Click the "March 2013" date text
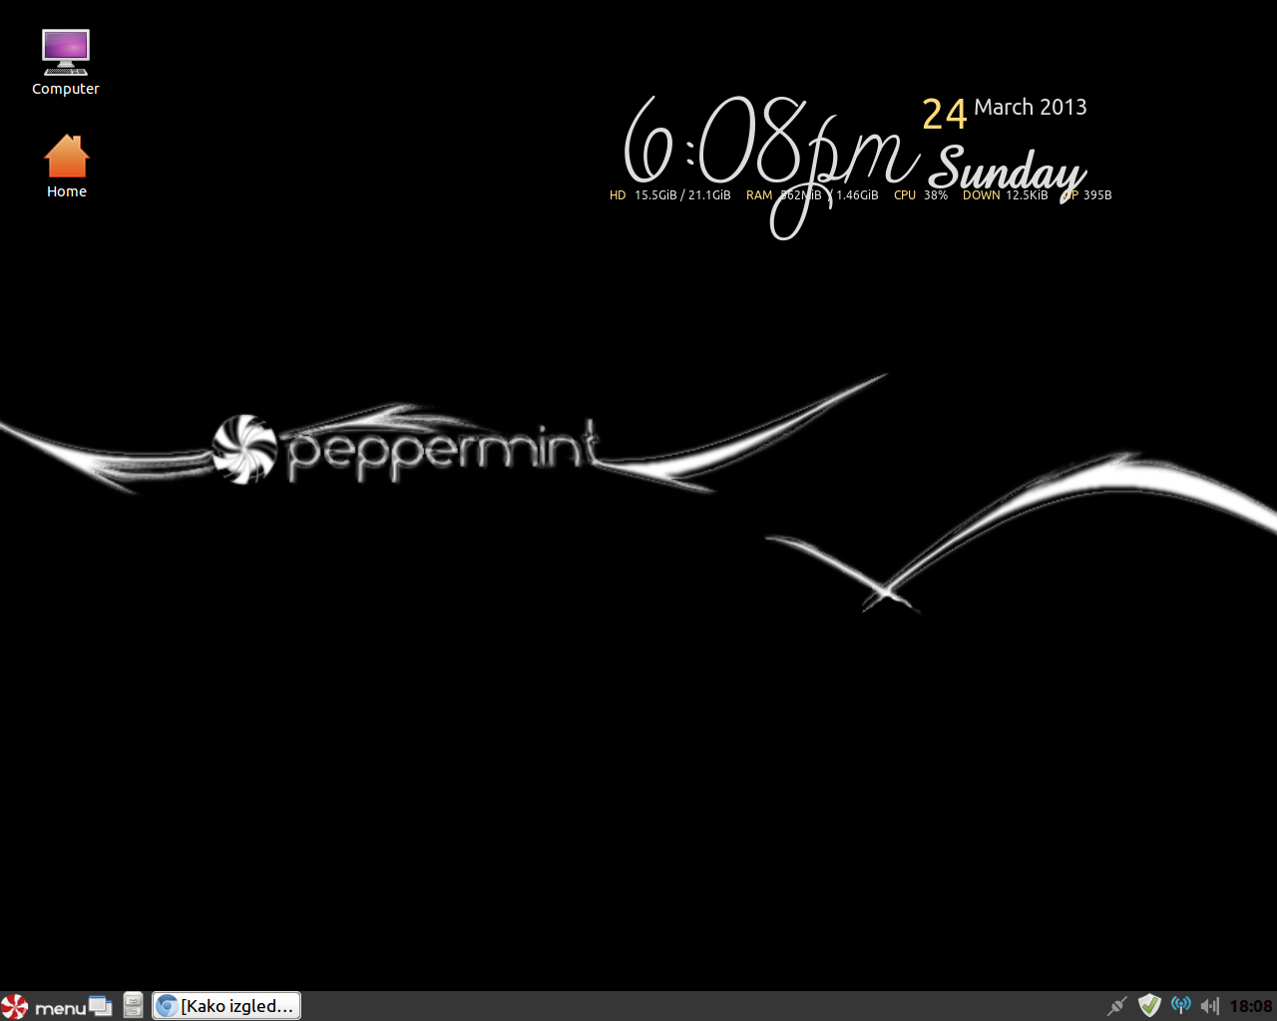1277x1021 pixels. (1031, 108)
